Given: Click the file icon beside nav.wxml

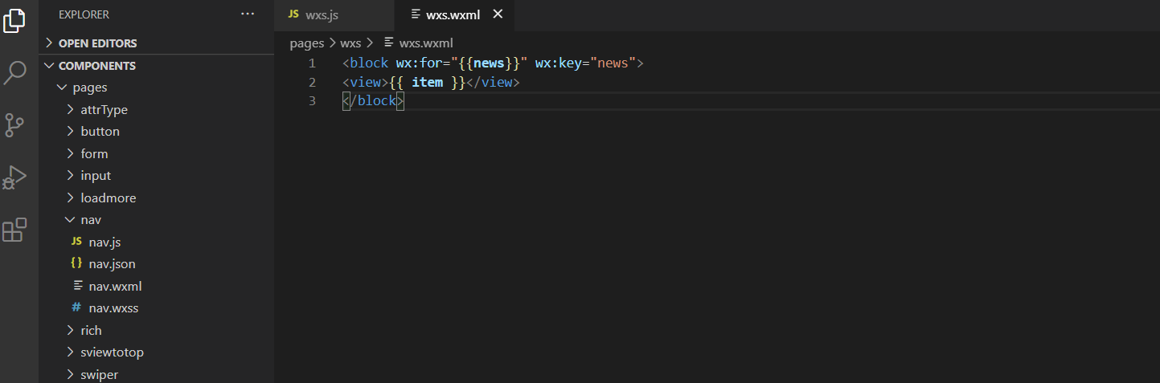Looking at the screenshot, I should coord(77,286).
